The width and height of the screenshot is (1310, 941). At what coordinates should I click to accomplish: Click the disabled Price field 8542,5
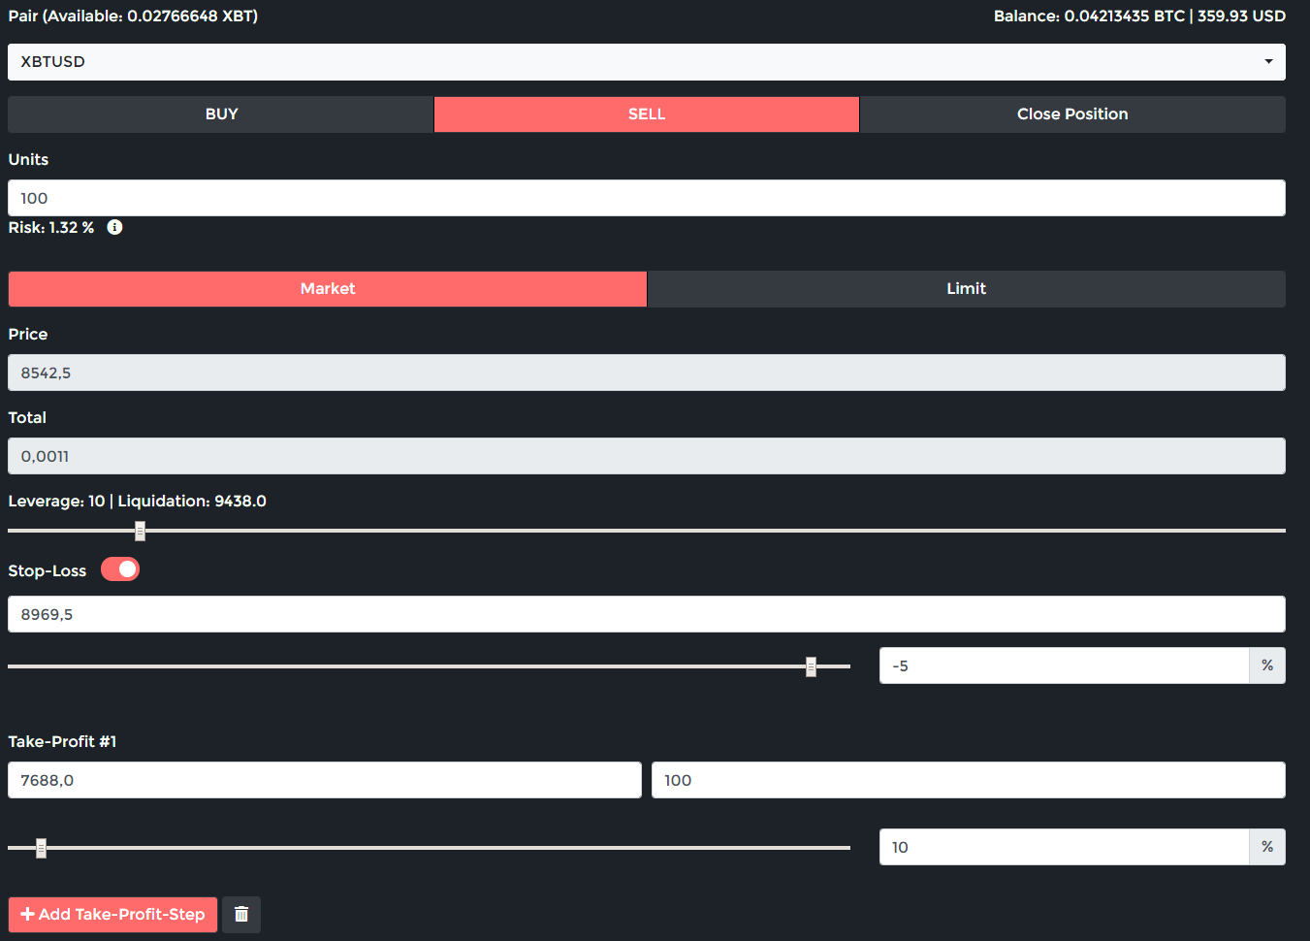[x=646, y=373]
